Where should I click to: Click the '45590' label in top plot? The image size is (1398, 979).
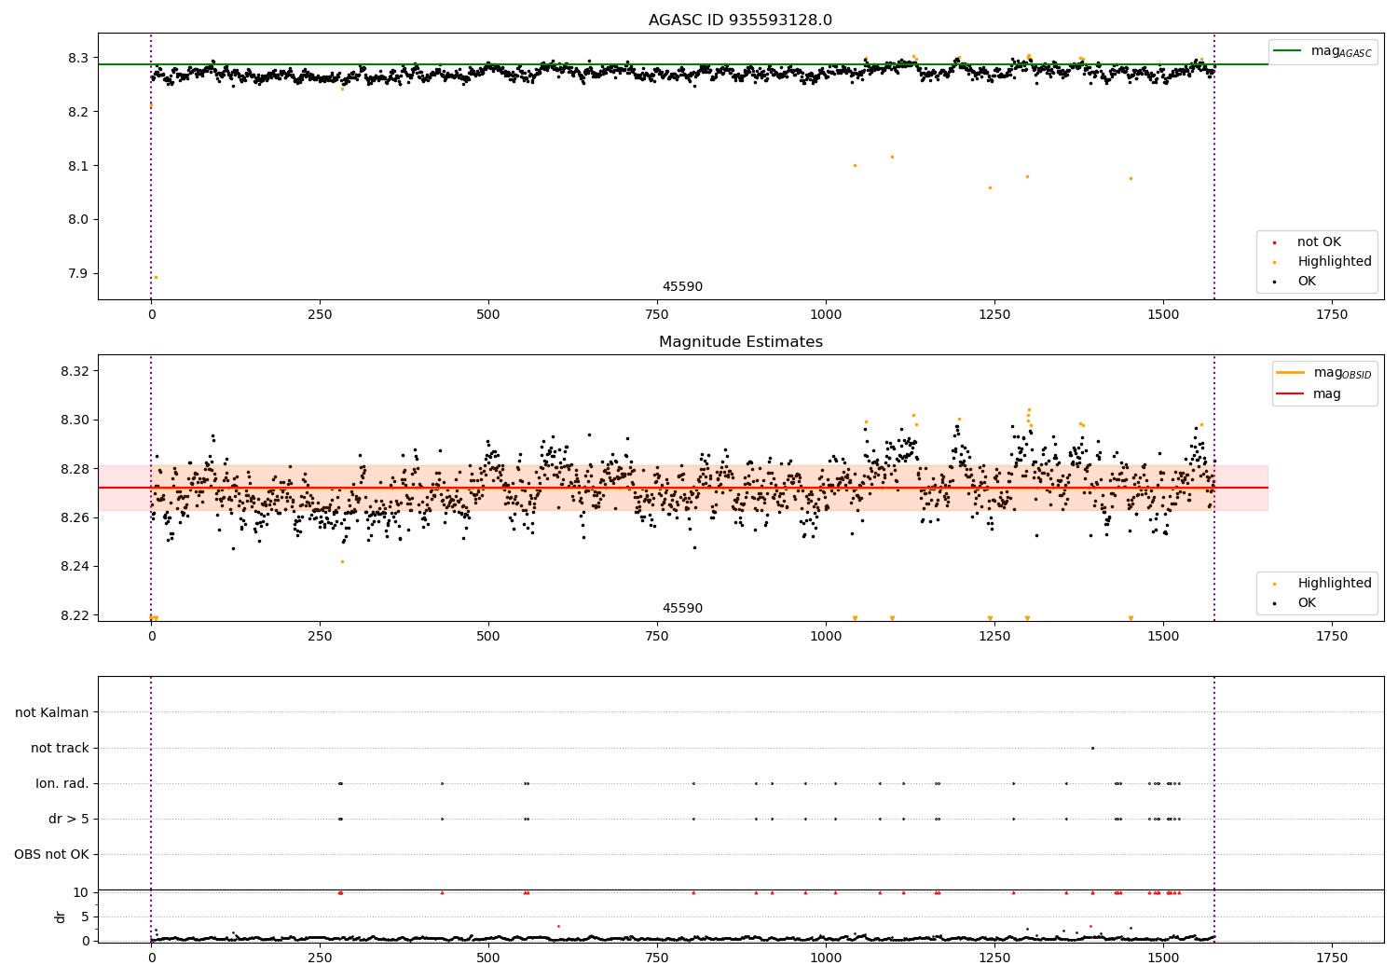click(682, 287)
